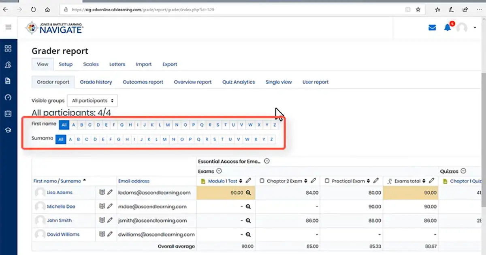The height and width of the screenshot is (255, 486).
Task: Click the pencil edit icon for John Smith
Action: click(x=110, y=221)
